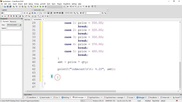Click the 'amt = price * qty;' code line
The width and height of the screenshot is (182, 102).
73,62
